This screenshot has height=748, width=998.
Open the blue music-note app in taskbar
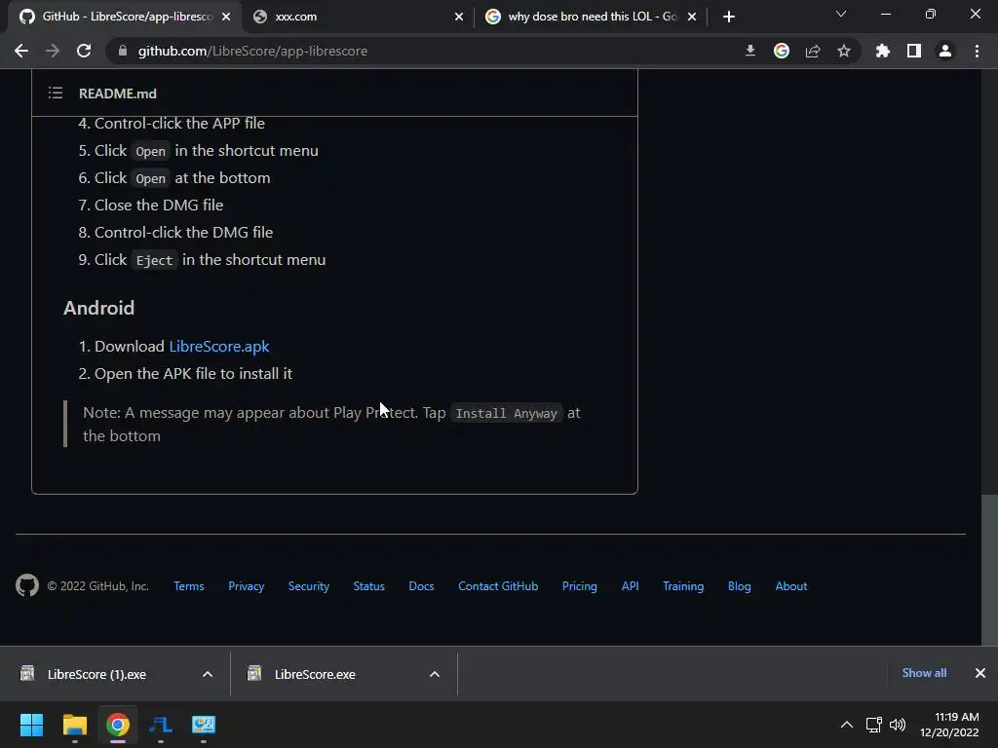(161, 725)
